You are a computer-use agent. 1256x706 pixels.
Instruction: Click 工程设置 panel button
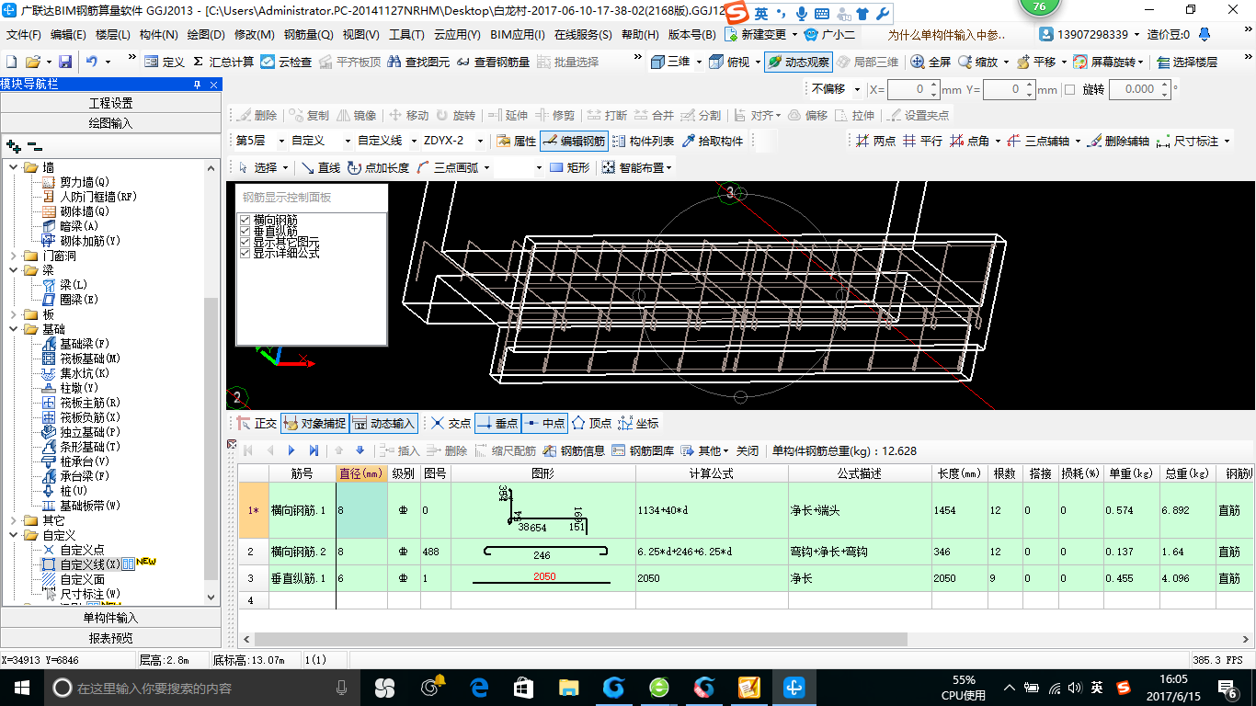(110, 103)
